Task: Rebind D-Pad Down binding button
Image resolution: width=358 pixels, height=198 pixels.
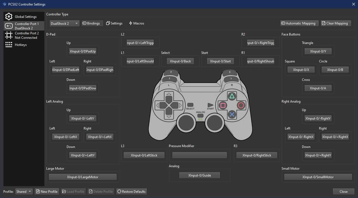Action: pyautogui.click(x=83, y=88)
